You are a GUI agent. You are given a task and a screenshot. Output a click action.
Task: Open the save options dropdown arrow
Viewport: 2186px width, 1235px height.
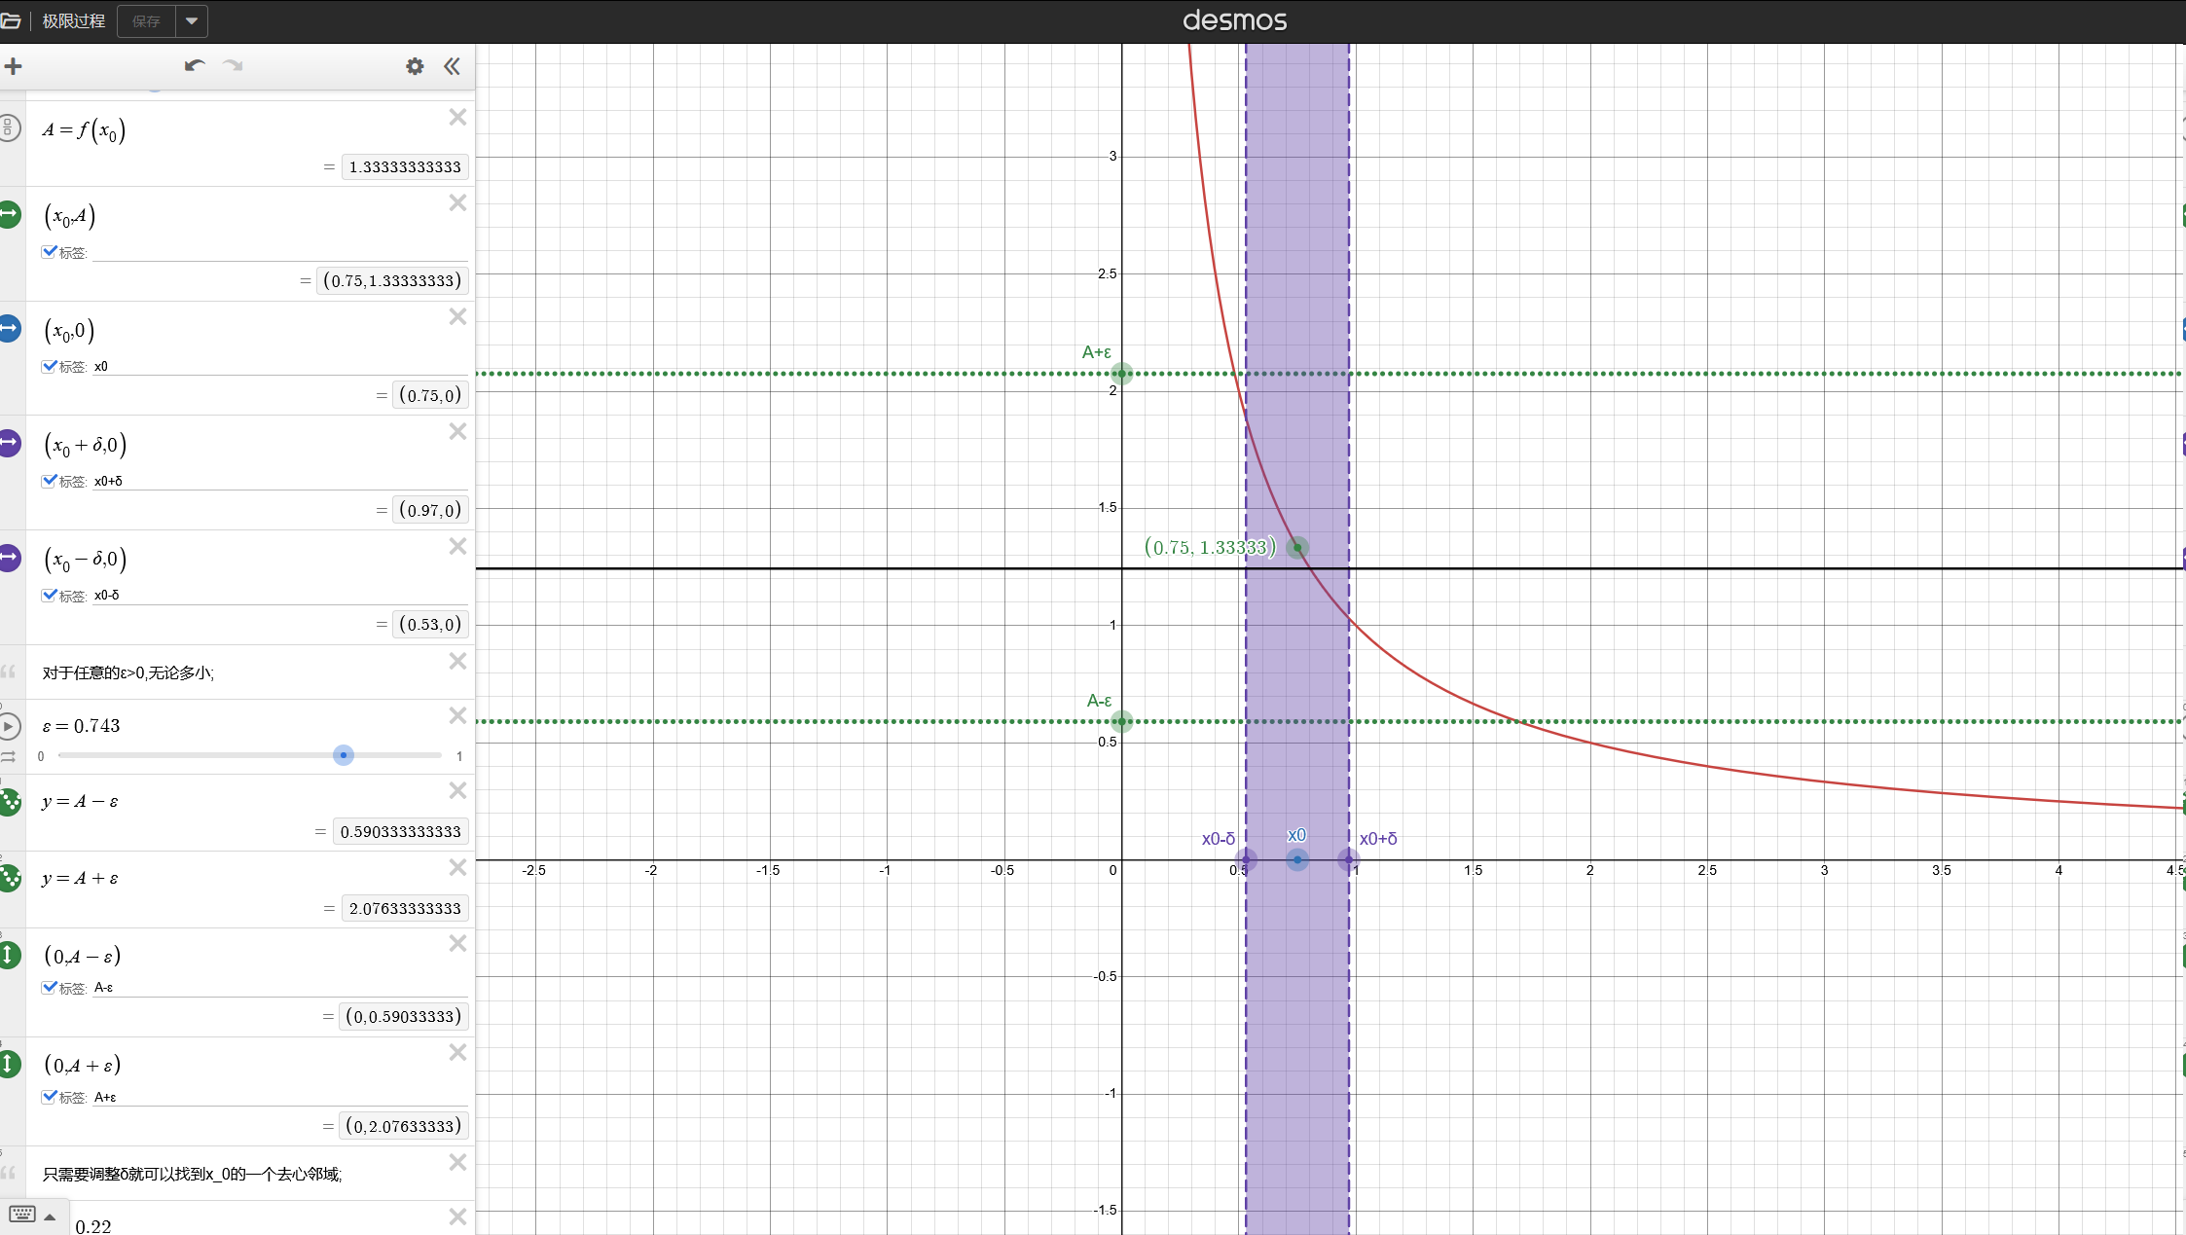(x=192, y=20)
